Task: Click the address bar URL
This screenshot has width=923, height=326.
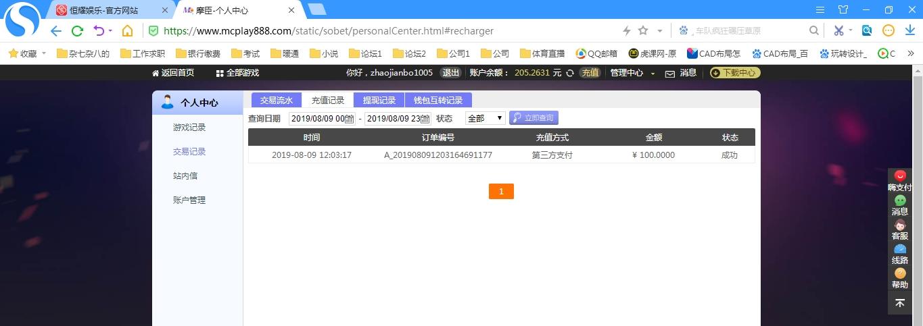Action: [329, 31]
